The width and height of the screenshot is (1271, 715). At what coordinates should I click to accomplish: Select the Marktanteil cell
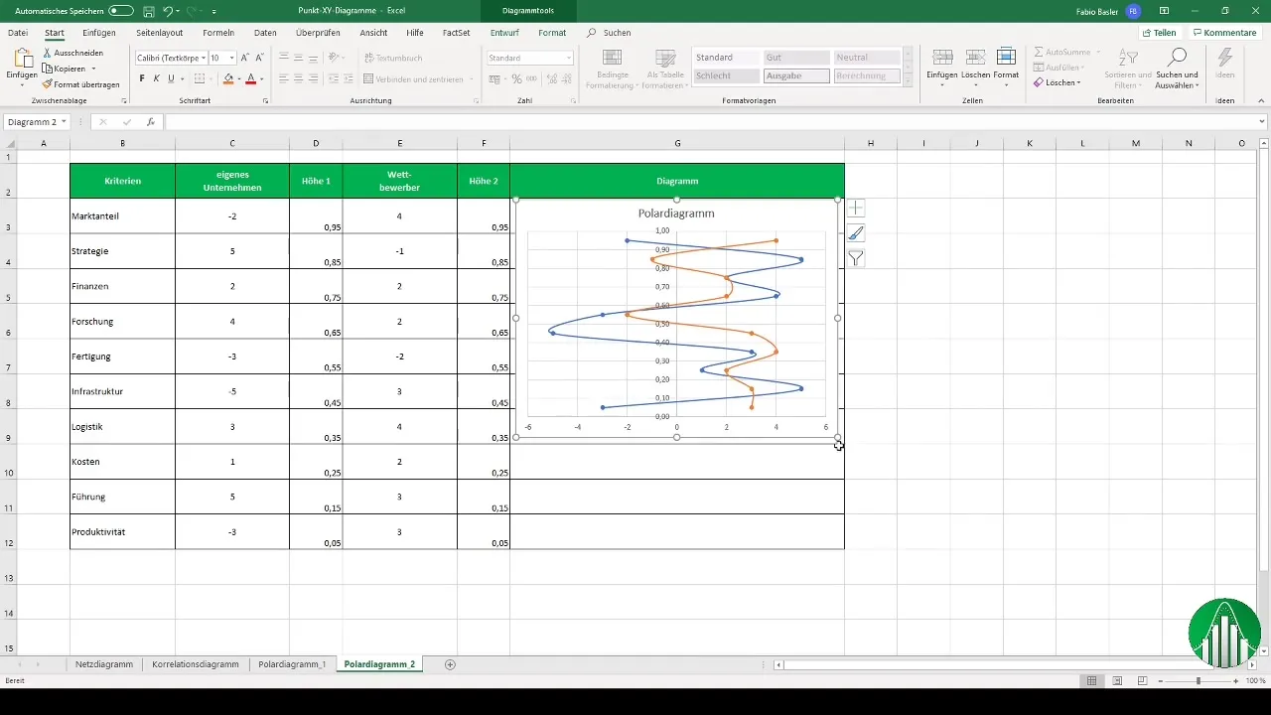(x=122, y=215)
